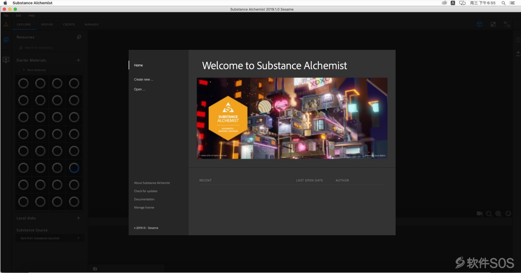
Task: Click the export upload arrow icon
Action: click(518, 53)
